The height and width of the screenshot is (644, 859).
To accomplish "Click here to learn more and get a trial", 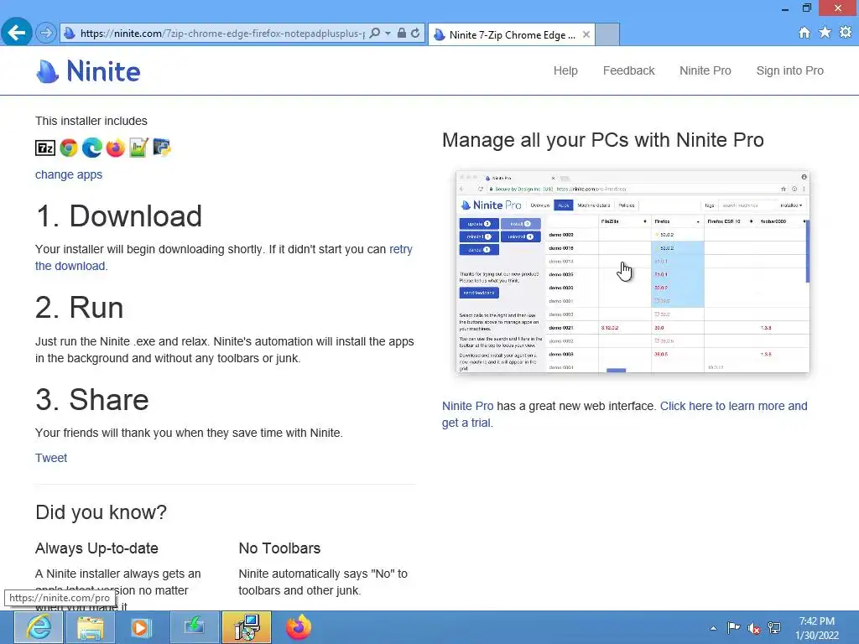I will pos(733,407).
